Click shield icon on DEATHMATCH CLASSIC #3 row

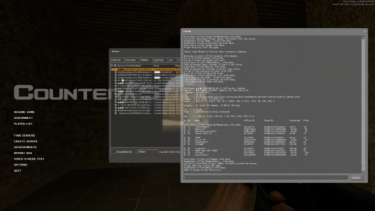115,83
